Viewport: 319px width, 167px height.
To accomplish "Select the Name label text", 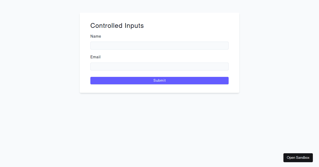I will coord(96,36).
